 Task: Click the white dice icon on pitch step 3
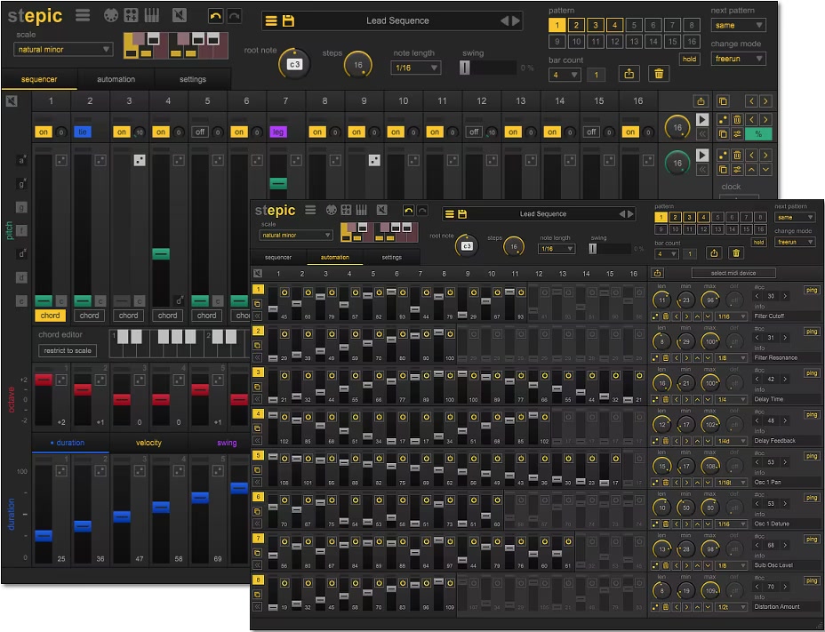pyautogui.click(x=139, y=160)
